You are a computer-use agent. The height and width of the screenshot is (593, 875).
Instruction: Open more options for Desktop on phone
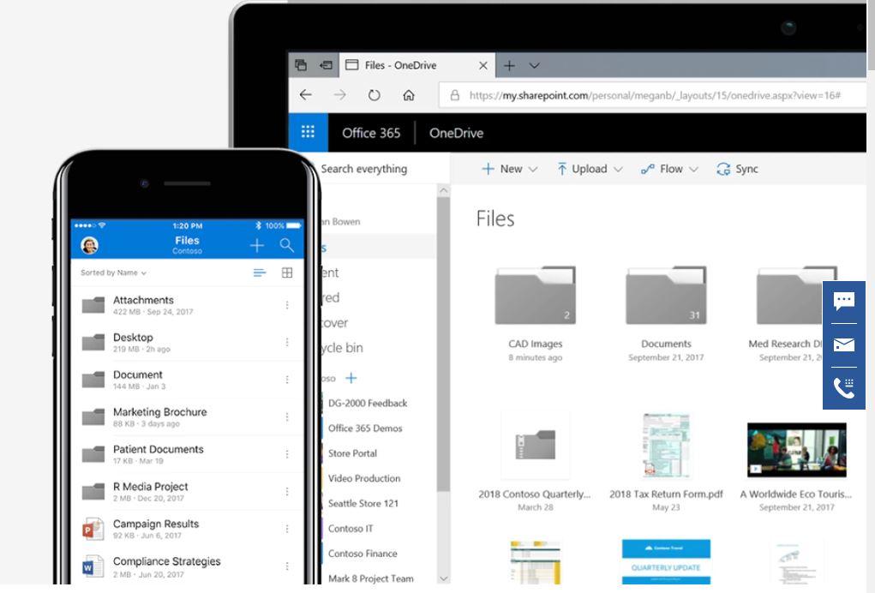[x=287, y=342]
